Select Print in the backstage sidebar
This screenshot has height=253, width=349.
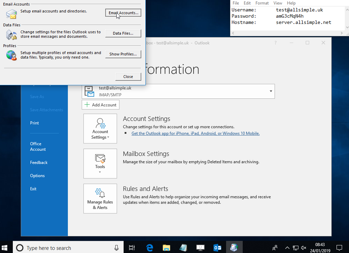pyautogui.click(x=34, y=123)
